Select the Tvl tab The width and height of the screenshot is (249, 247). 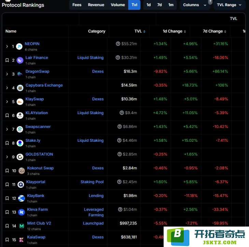point(134,5)
